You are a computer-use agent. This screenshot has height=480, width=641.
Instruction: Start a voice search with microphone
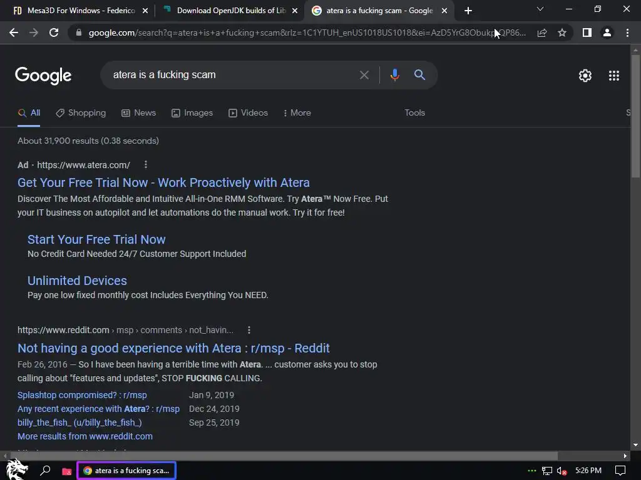coord(394,75)
